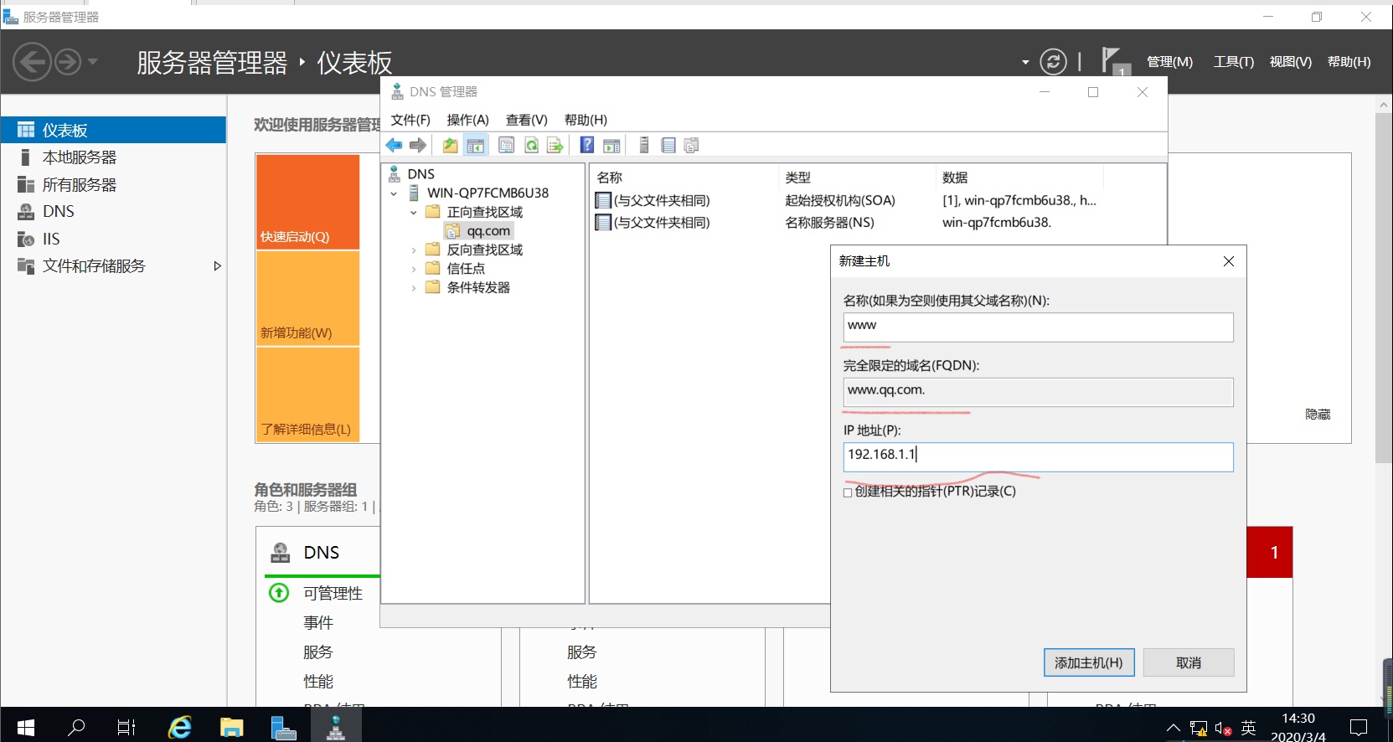
Task: Open the File (文件) menu in DNS Manager
Action: (410, 120)
